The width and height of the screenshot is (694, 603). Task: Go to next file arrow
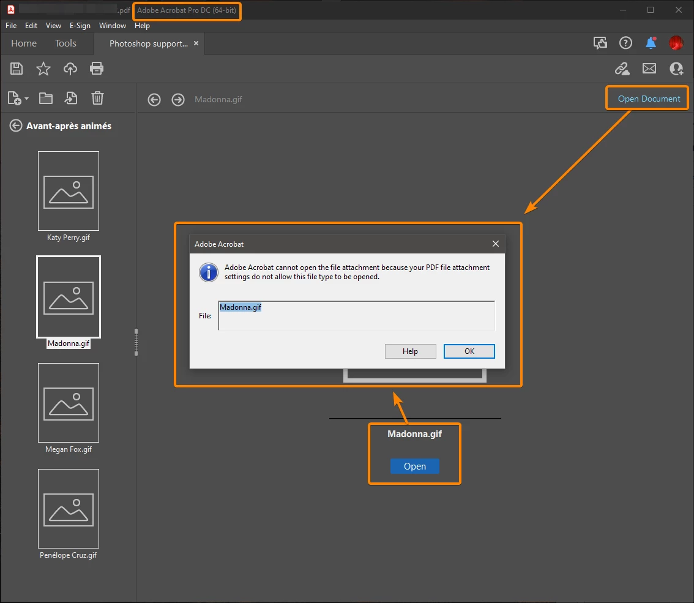pyautogui.click(x=178, y=100)
